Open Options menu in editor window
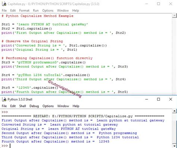 coord(48,10)
